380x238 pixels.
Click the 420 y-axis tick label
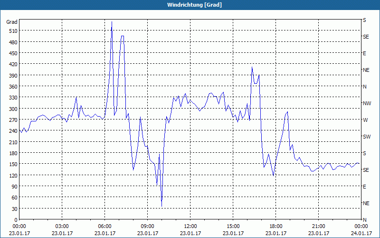pyautogui.click(x=13, y=64)
